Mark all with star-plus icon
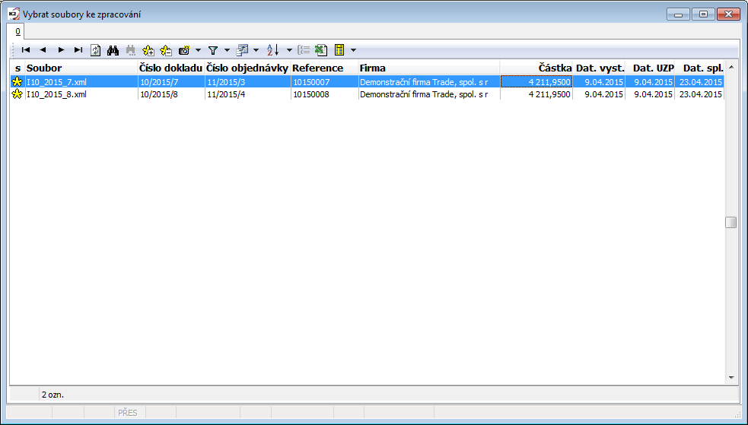 [x=148, y=50]
